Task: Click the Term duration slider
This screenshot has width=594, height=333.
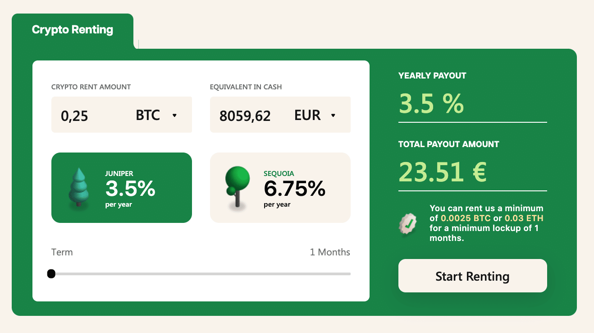Action: point(201,273)
